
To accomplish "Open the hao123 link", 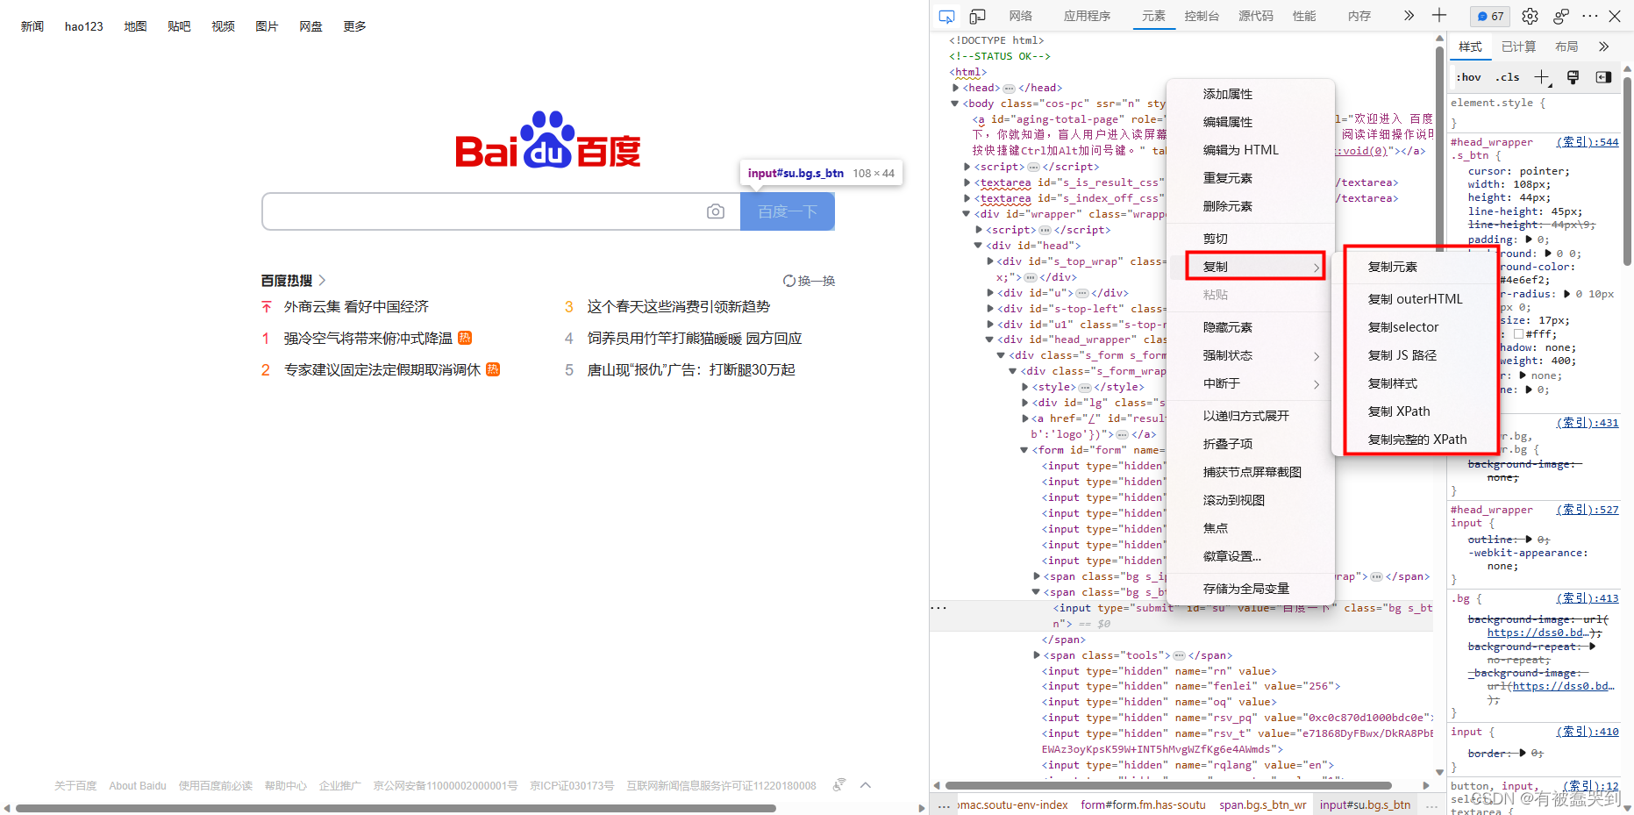I will coord(83,26).
